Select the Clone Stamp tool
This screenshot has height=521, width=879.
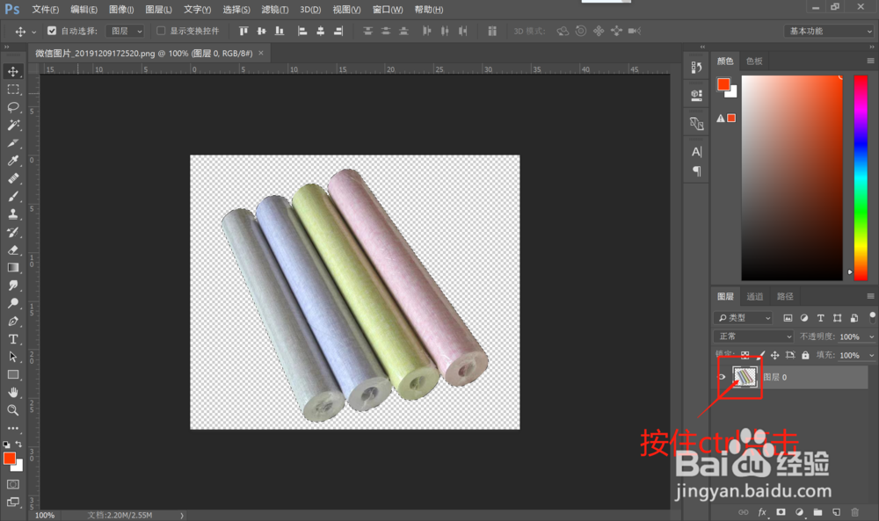point(13,214)
